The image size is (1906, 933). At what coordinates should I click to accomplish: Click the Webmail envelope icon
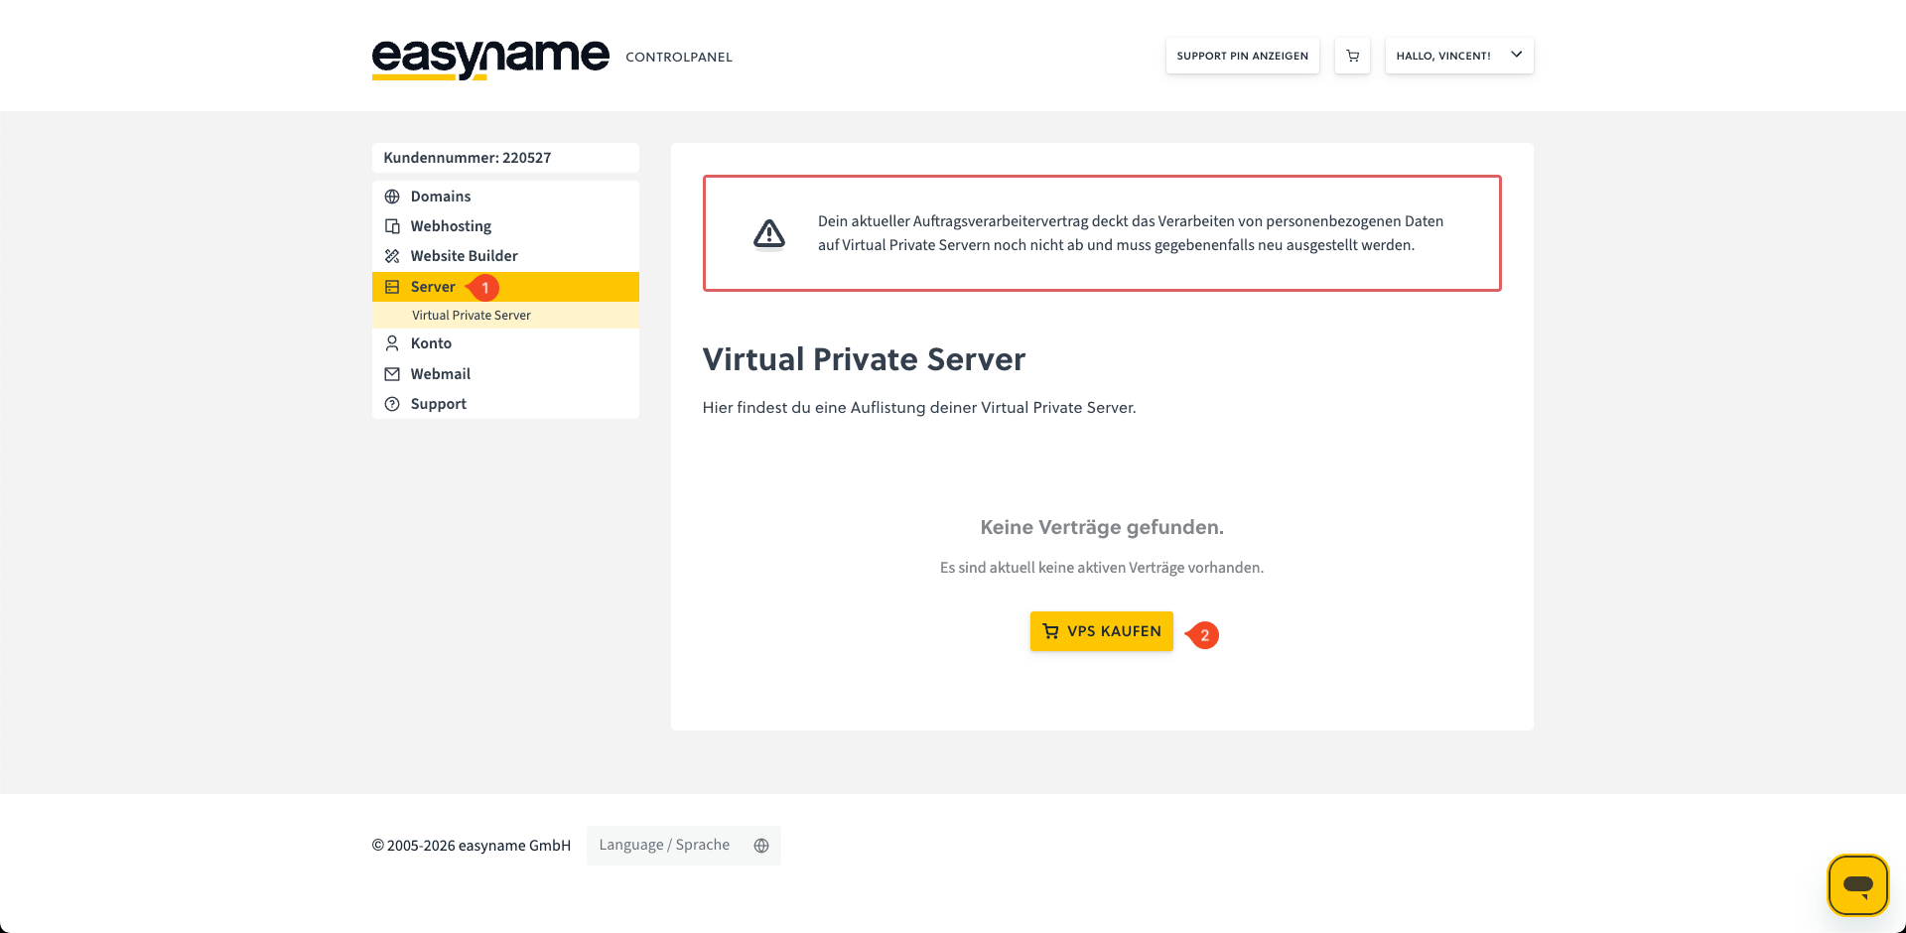(x=392, y=374)
